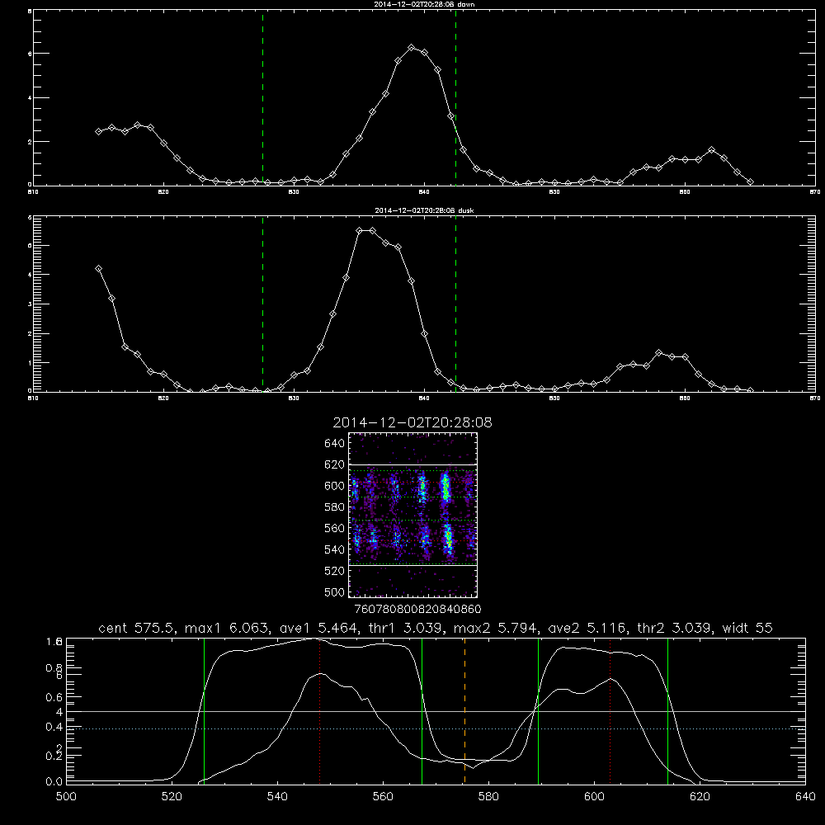Click the left green dashed line in the dawn plot

click(x=262, y=98)
